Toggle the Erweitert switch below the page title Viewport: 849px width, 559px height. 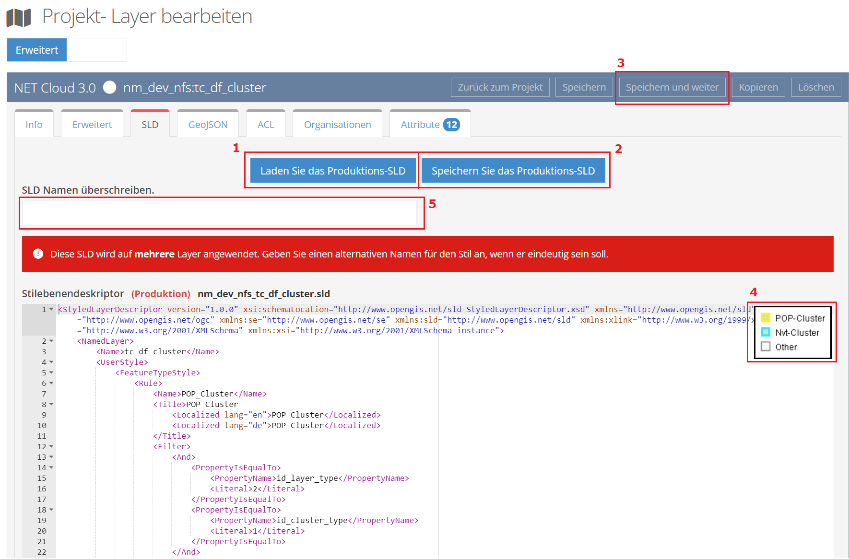67,50
